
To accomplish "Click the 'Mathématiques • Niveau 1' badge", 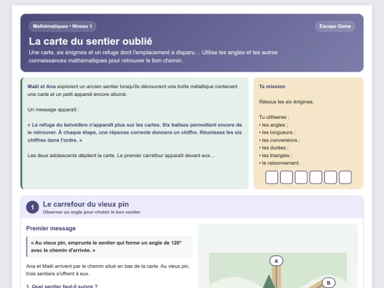I will tap(62, 26).
